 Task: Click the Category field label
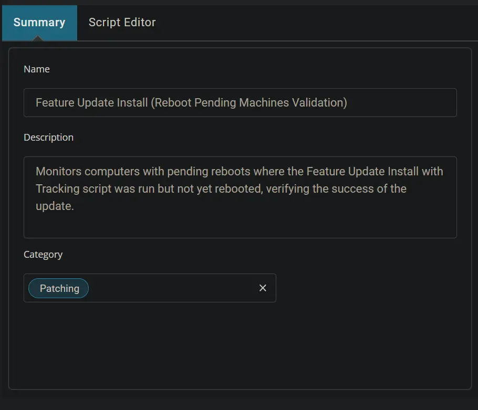pos(43,255)
